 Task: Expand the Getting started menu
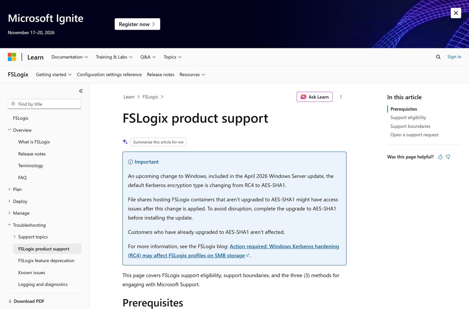coord(54,75)
